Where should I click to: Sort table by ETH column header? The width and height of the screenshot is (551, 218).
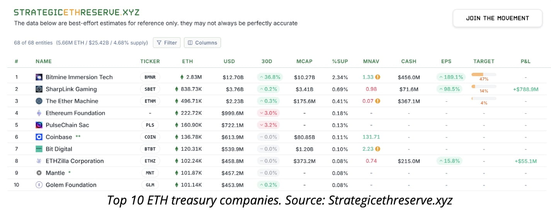[187, 61]
